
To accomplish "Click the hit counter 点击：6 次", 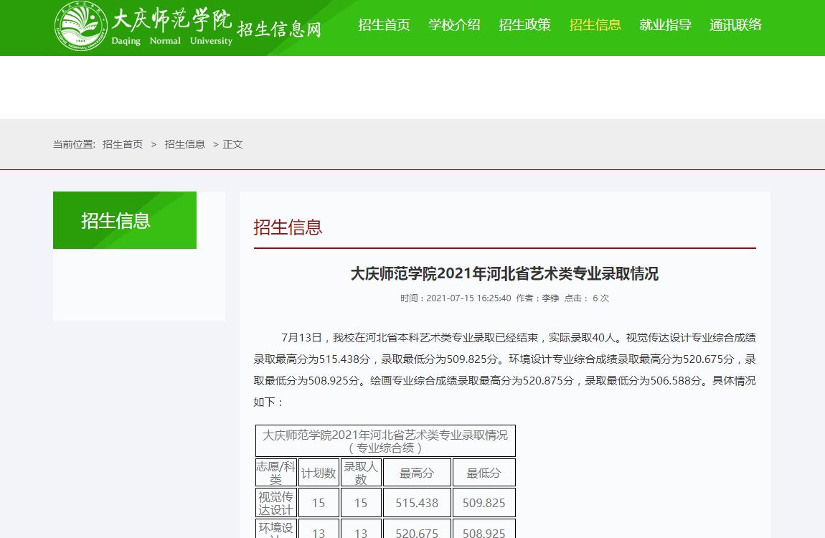I will click(x=587, y=298).
